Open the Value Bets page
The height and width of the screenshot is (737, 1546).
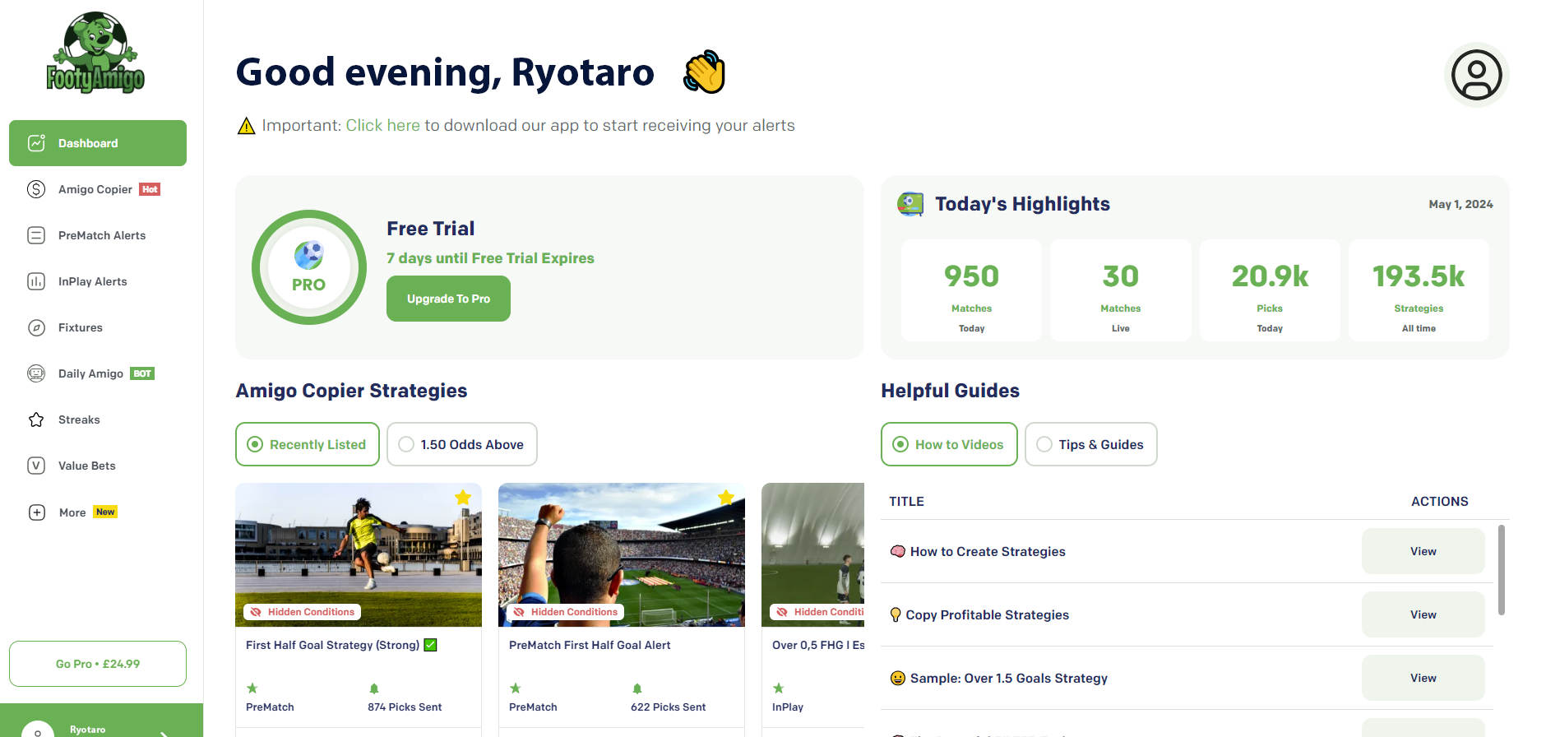[x=98, y=466]
